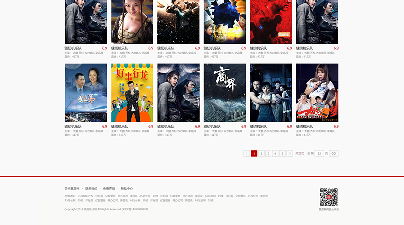Viewport: 404px width, 225px height.
Task: Open the 八戒知识产权 friendly link
Action: coord(85,196)
